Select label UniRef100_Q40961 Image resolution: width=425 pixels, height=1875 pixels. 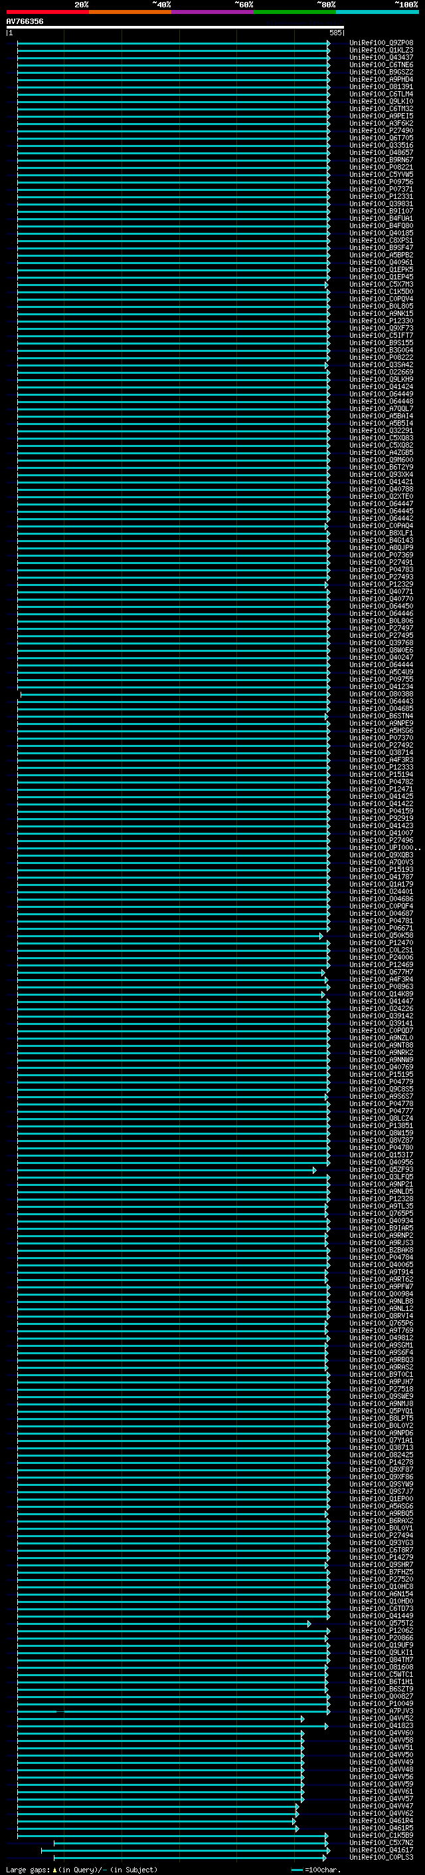(381, 262)
